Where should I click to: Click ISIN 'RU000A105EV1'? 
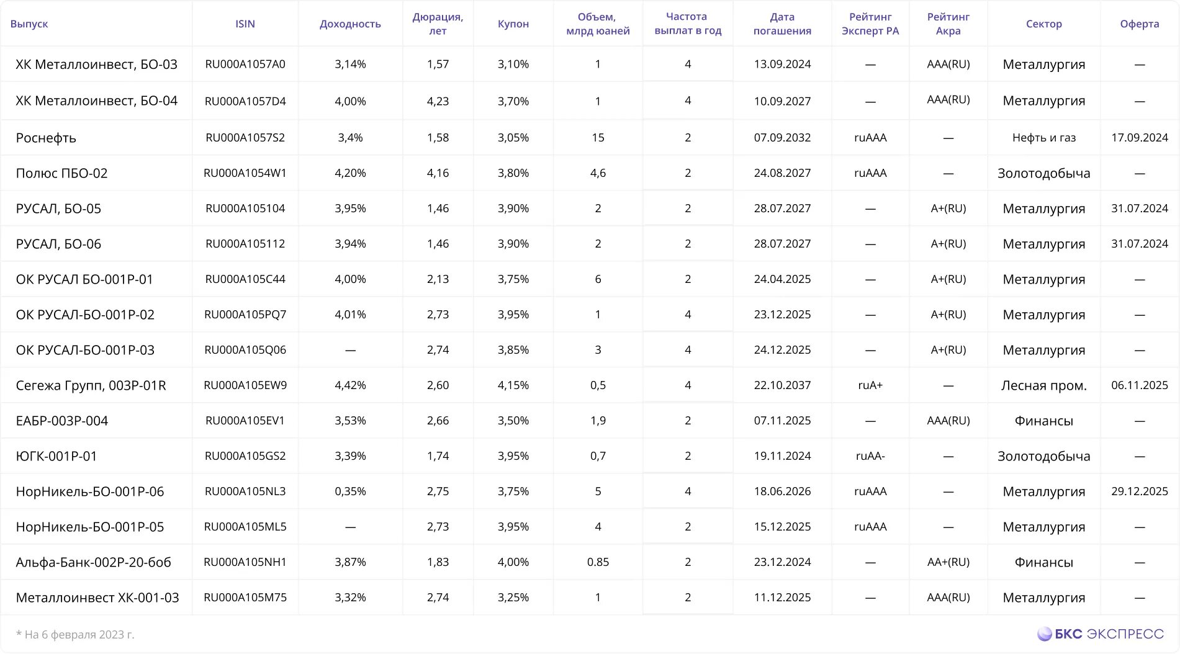(245, 420)
